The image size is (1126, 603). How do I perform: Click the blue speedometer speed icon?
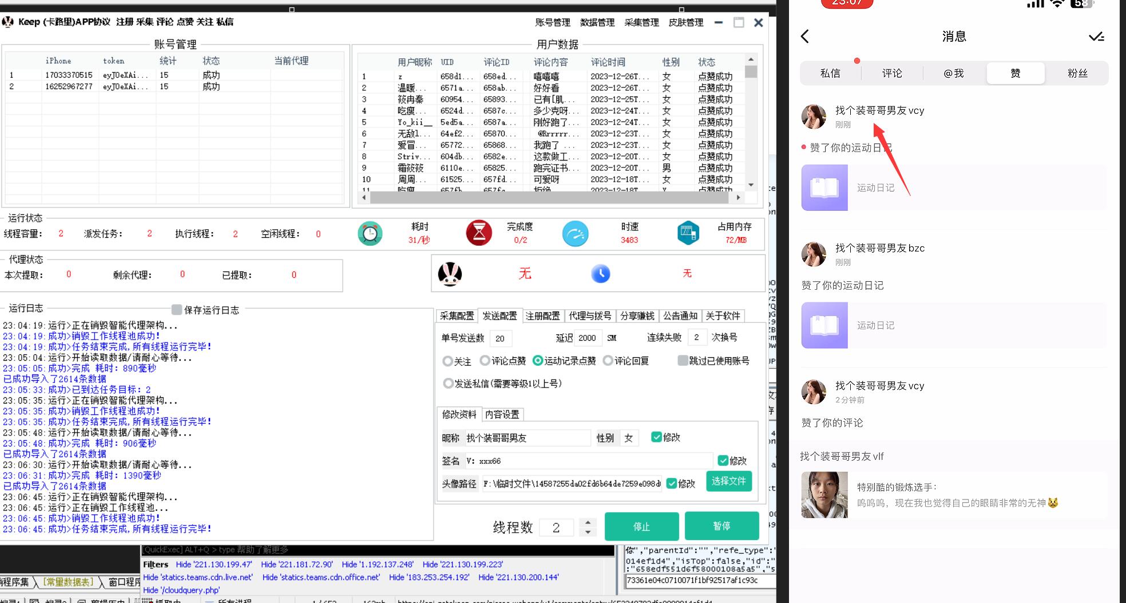[575, 234]
